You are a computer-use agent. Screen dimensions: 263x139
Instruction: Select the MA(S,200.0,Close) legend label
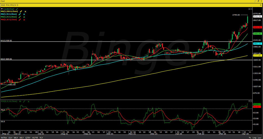coord(9,11)
